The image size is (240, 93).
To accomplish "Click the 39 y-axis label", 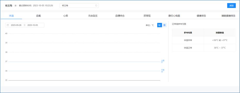I will point(6,43).
